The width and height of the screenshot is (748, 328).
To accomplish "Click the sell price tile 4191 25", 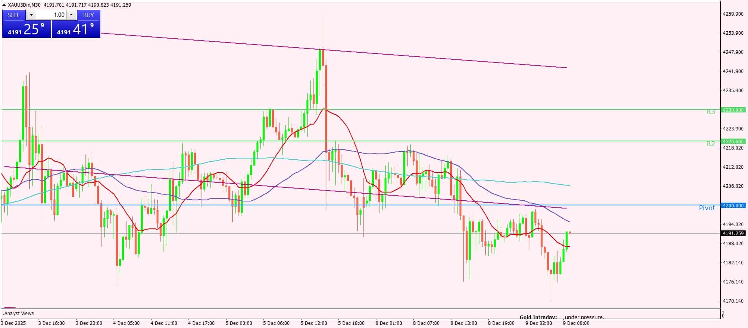I will [x=27, y=29].
